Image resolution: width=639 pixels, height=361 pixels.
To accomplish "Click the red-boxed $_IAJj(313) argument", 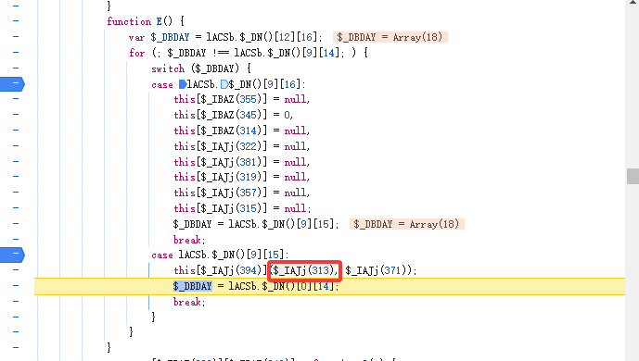I will tap(304, 270).
